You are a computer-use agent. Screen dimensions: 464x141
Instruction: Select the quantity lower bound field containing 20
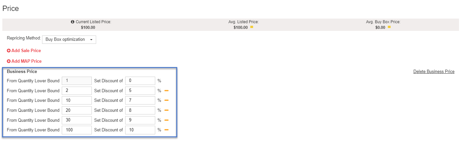(77, 110)
